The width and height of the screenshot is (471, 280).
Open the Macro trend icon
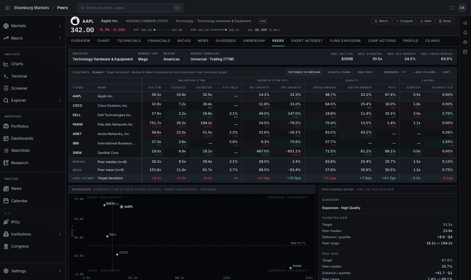coord(6,38)
